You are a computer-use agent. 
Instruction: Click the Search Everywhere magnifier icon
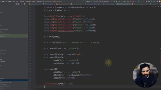(157, 1)
